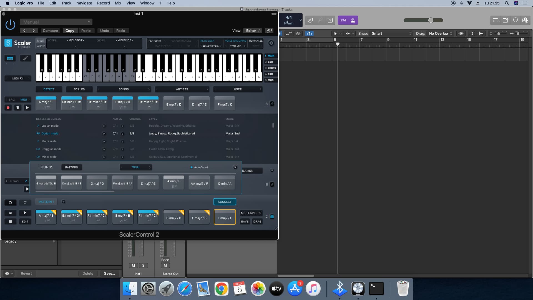Open Scaler settings gear icon
Image resolution: width=533 pixels, height=300 pixels.
pos(271,43)
